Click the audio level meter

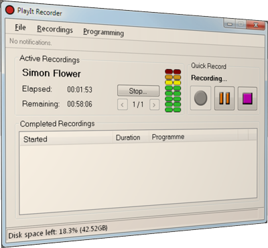point(173,90)
